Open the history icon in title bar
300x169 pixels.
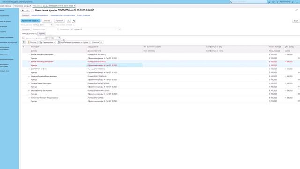273,2
